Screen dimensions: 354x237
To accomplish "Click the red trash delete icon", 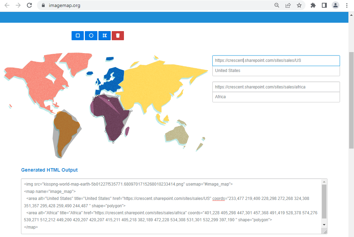I will 118,35.
